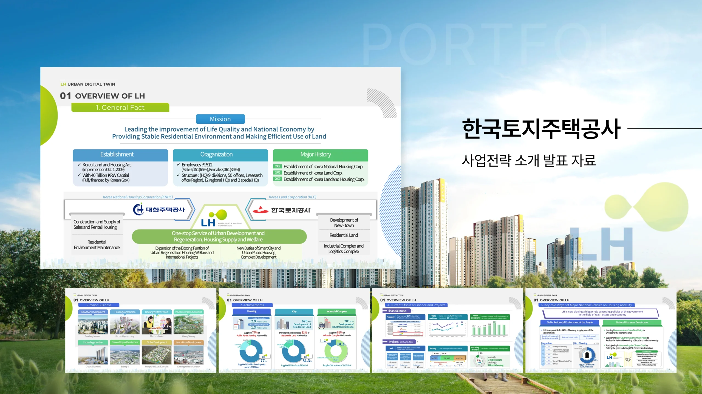Select the green 1. General Fact tab
The width and height of the screenshot is (702, 394).
coord(120,108)
